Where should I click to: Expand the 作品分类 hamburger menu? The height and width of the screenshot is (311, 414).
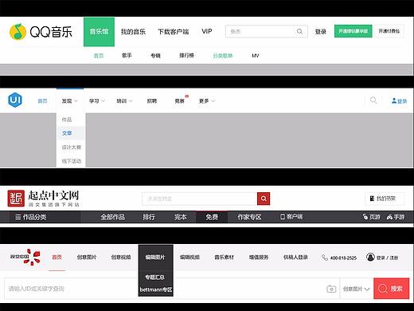[30, 217]
